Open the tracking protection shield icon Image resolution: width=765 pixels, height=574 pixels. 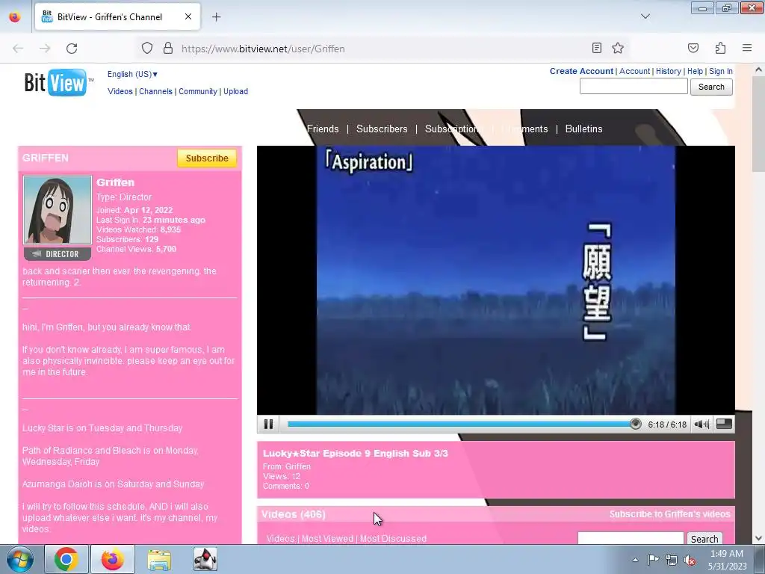click(x=147, y=49)
